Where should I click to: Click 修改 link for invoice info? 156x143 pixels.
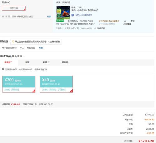tap(41, 48)
